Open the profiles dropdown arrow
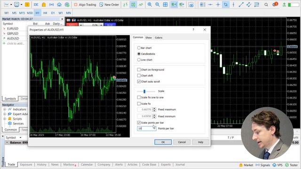Viewport: 301px width, 169px height. pyautogui.click(x=21, y=4)
